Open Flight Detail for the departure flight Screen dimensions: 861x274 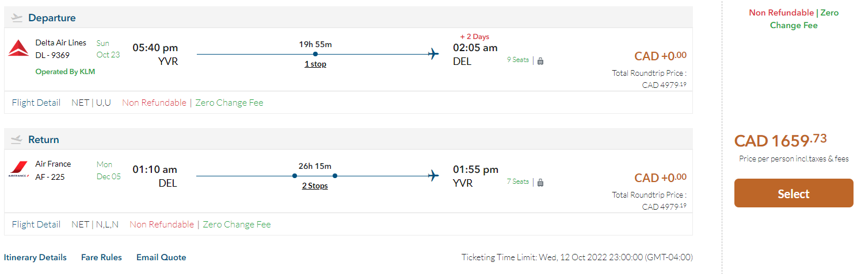36,103
